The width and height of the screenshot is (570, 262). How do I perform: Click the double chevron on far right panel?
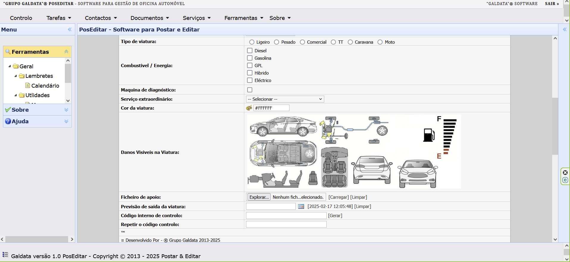tap(565, 29)
